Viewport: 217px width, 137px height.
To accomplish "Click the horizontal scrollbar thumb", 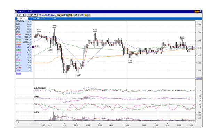I will (x=35, y=122).
